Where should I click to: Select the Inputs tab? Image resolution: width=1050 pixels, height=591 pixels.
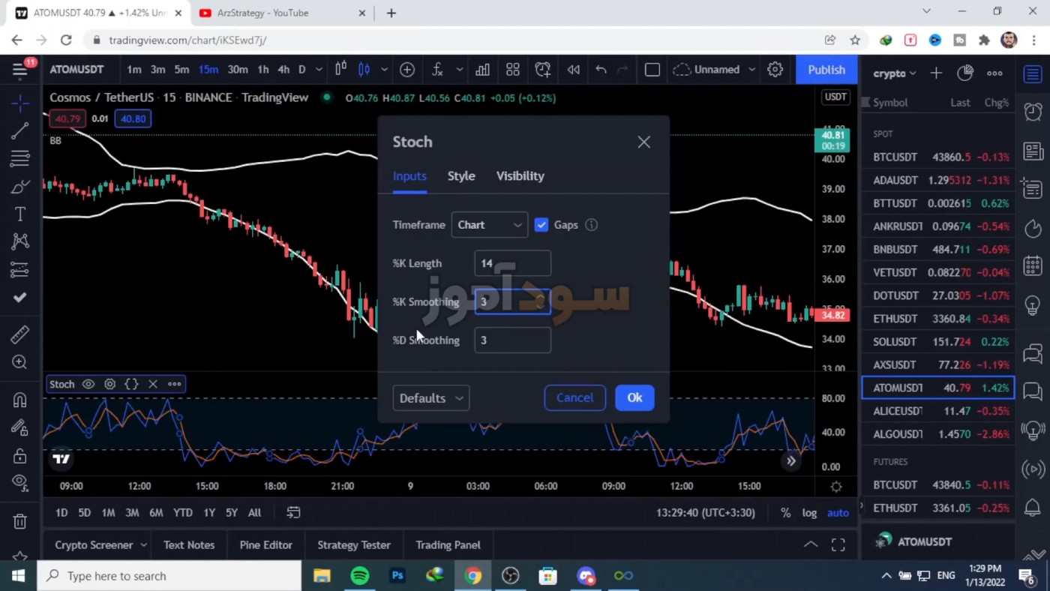(409, 176)
